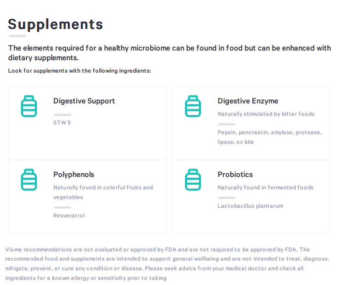
Task: Click the STW 5 ingredient text
Action: pos(62,123)
